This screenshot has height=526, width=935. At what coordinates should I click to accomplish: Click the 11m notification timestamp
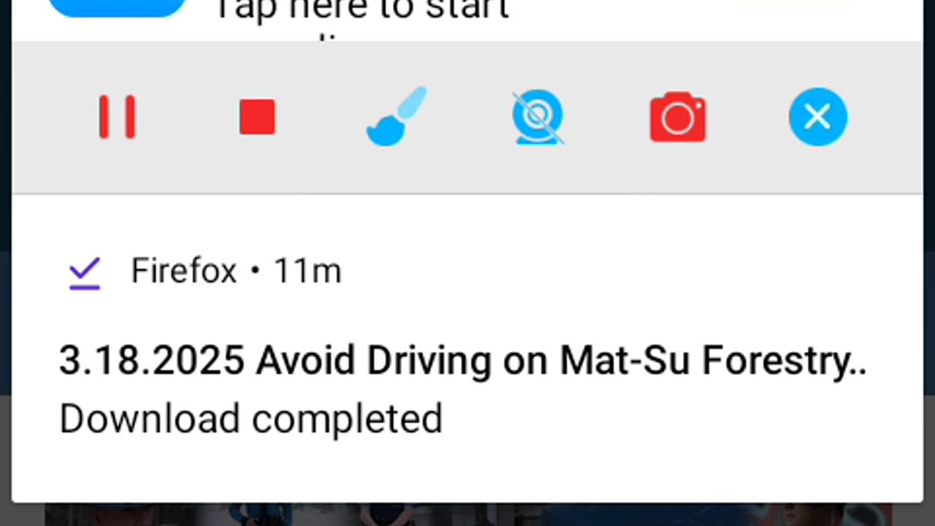(308, 272)
